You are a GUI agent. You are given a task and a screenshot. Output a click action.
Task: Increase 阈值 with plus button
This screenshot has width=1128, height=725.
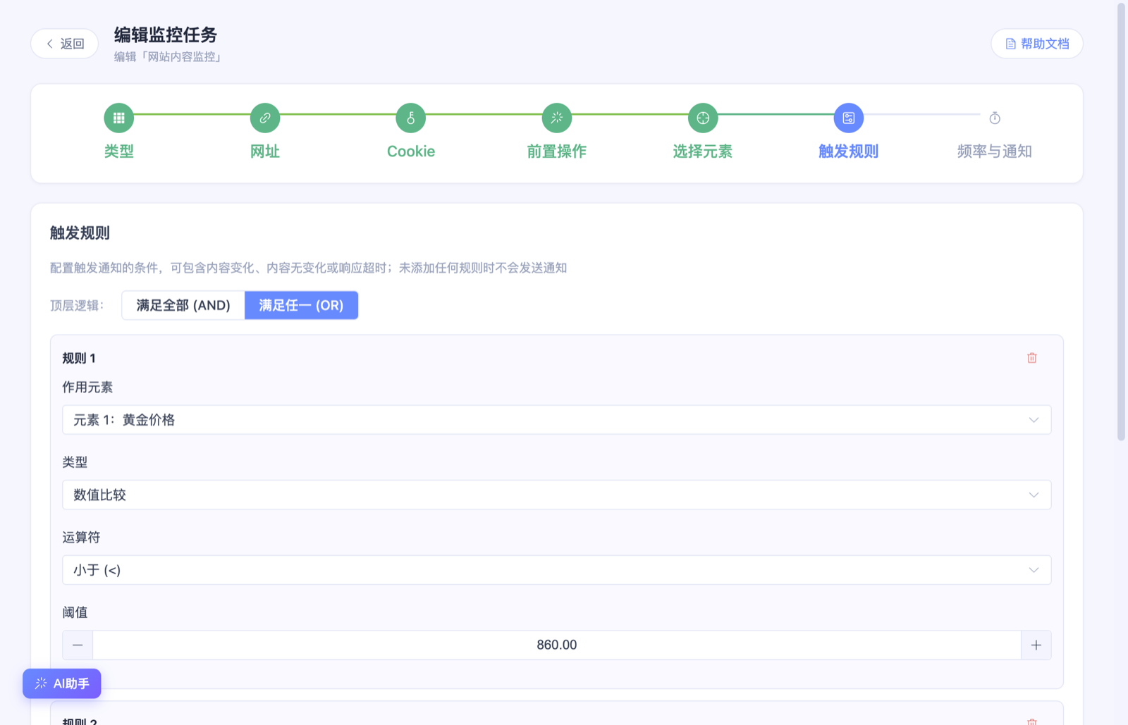click(x=1036, y=645)
